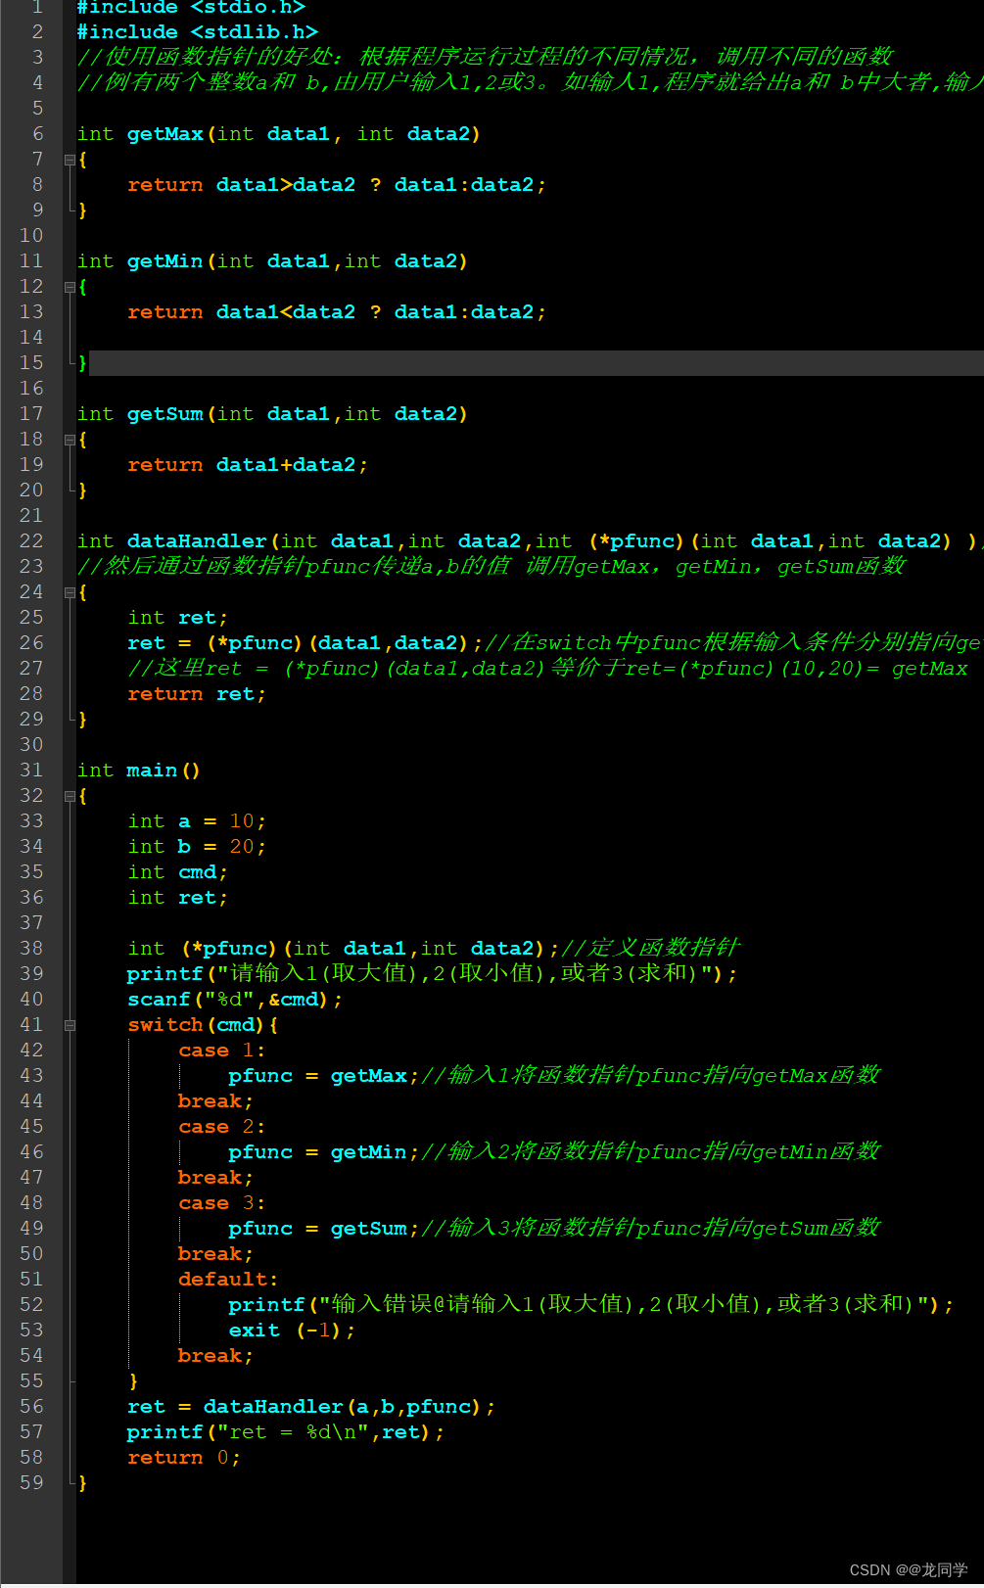Click the comment on line 23 about pfunc
Viewport: 984px width, 1588px height.
point(492,566)
